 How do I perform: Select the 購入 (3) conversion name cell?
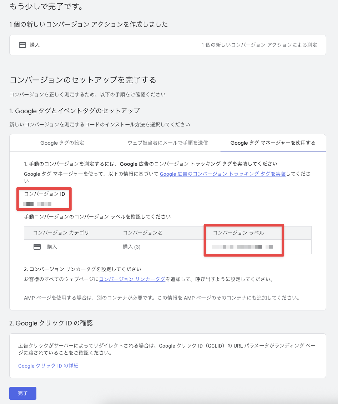(132, 247)
